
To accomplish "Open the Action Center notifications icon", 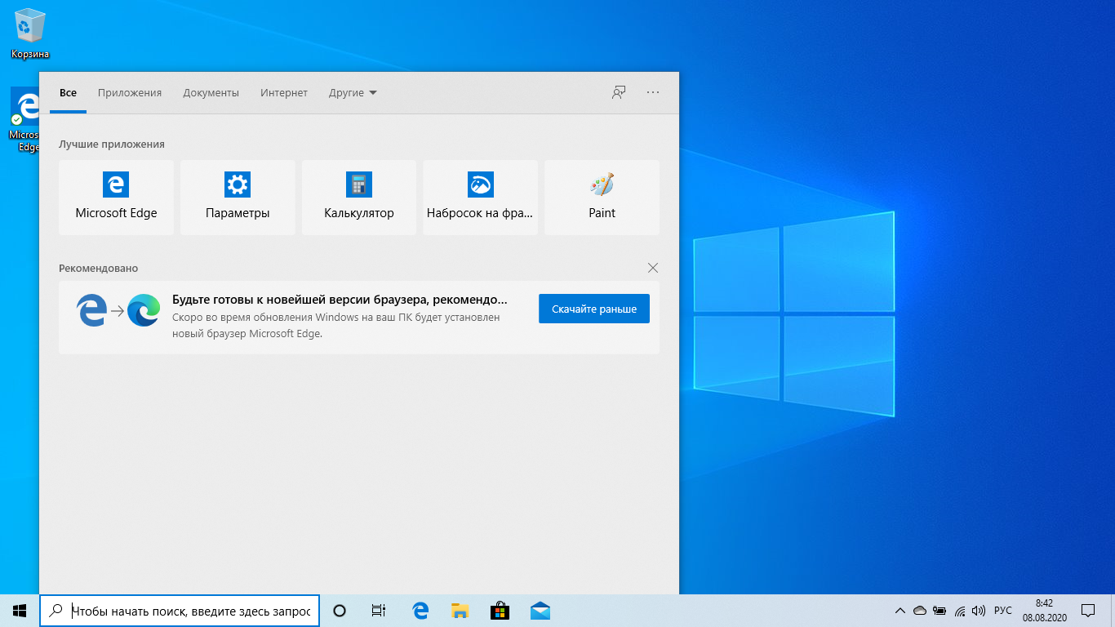I will tap(1088, 611).
